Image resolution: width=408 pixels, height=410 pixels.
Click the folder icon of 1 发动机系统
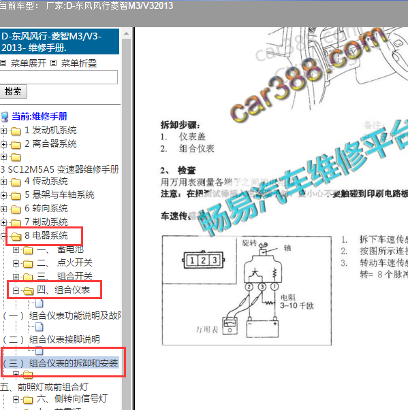pyautogui.click(x=16, y=131)
